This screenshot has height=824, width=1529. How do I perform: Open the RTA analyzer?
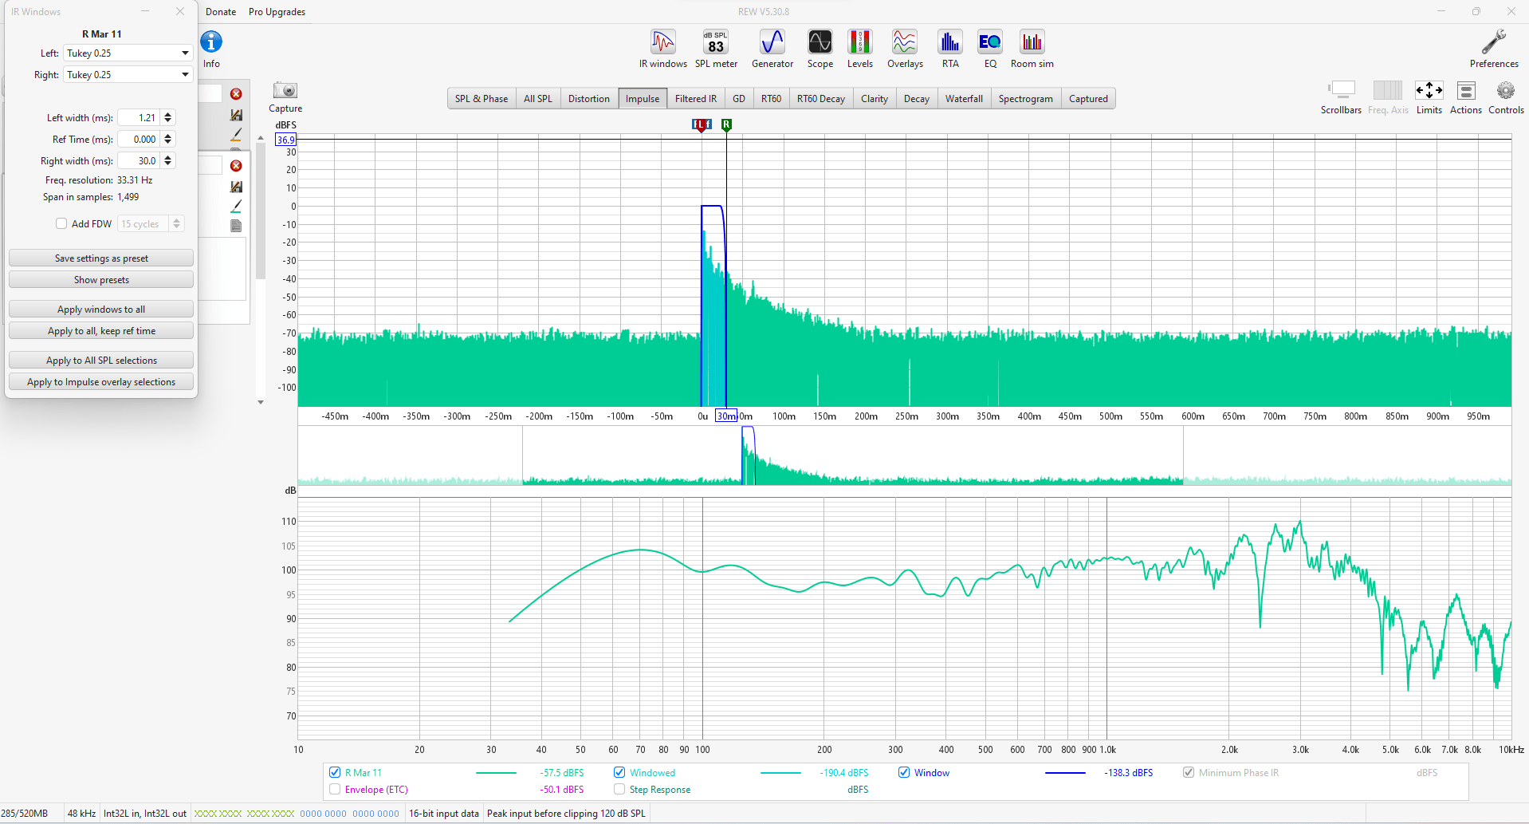(x=950, y=49)
